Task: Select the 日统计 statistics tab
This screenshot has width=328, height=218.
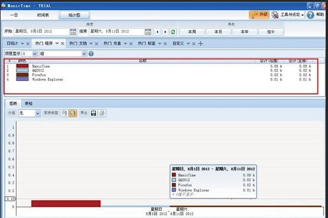Action: pyautogui.click(x=12, y=43)
